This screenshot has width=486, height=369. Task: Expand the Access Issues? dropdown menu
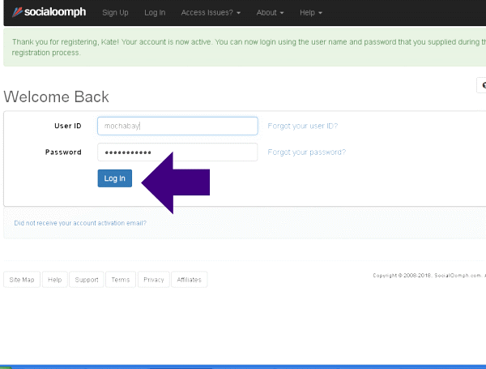211,13
